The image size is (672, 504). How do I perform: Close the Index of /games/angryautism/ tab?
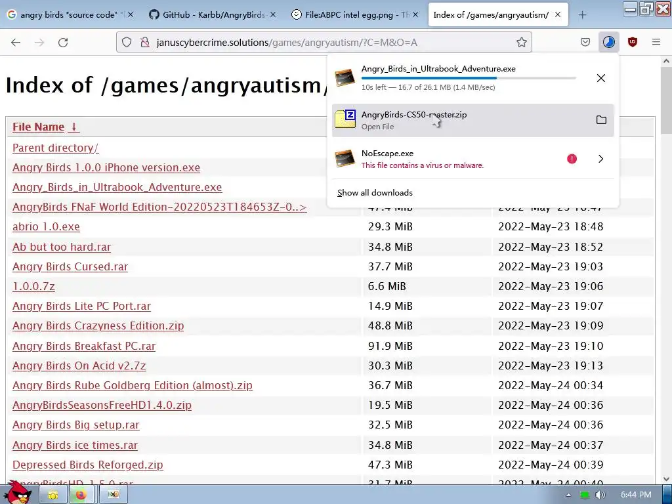click(558, 15)
